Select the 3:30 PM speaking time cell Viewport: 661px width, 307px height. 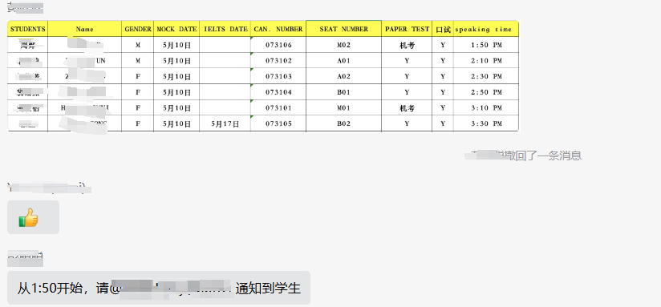(x=486, y=123)
